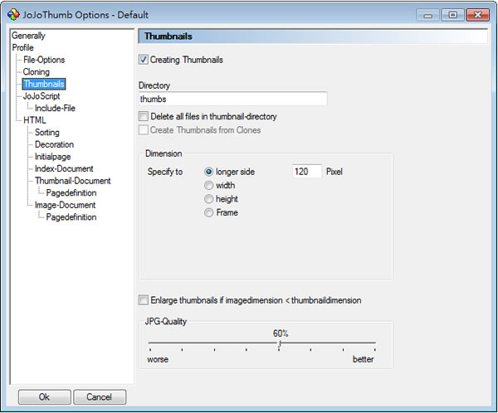Click the 'better' end label of quality slider
The width and height of the screenshot is (498, 413).
[364, 359]
